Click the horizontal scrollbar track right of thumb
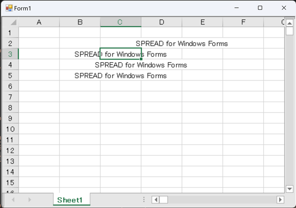 (222, 200)
